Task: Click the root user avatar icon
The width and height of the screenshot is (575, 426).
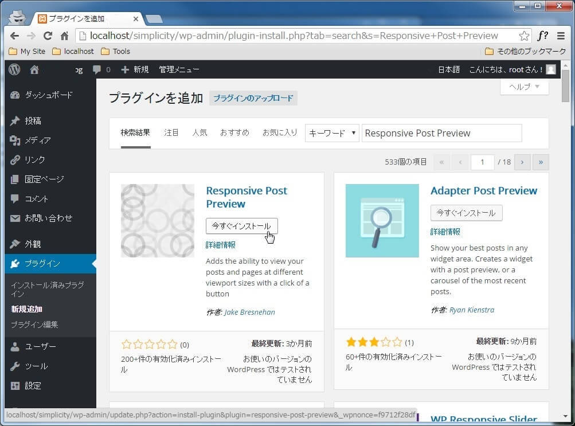Action: pos(550,69)
